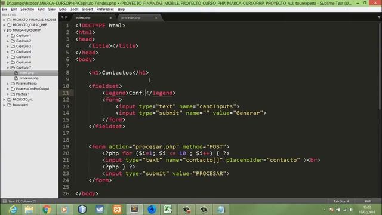
Task: Launch Google Chrome from the taskbar
Action: [x=47, y=210]
